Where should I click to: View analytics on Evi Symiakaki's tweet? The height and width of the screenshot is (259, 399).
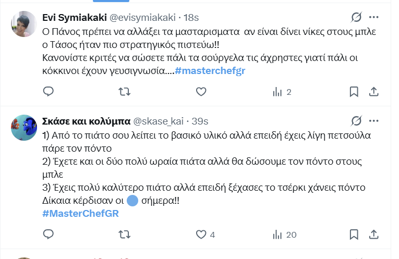(277, 92)
